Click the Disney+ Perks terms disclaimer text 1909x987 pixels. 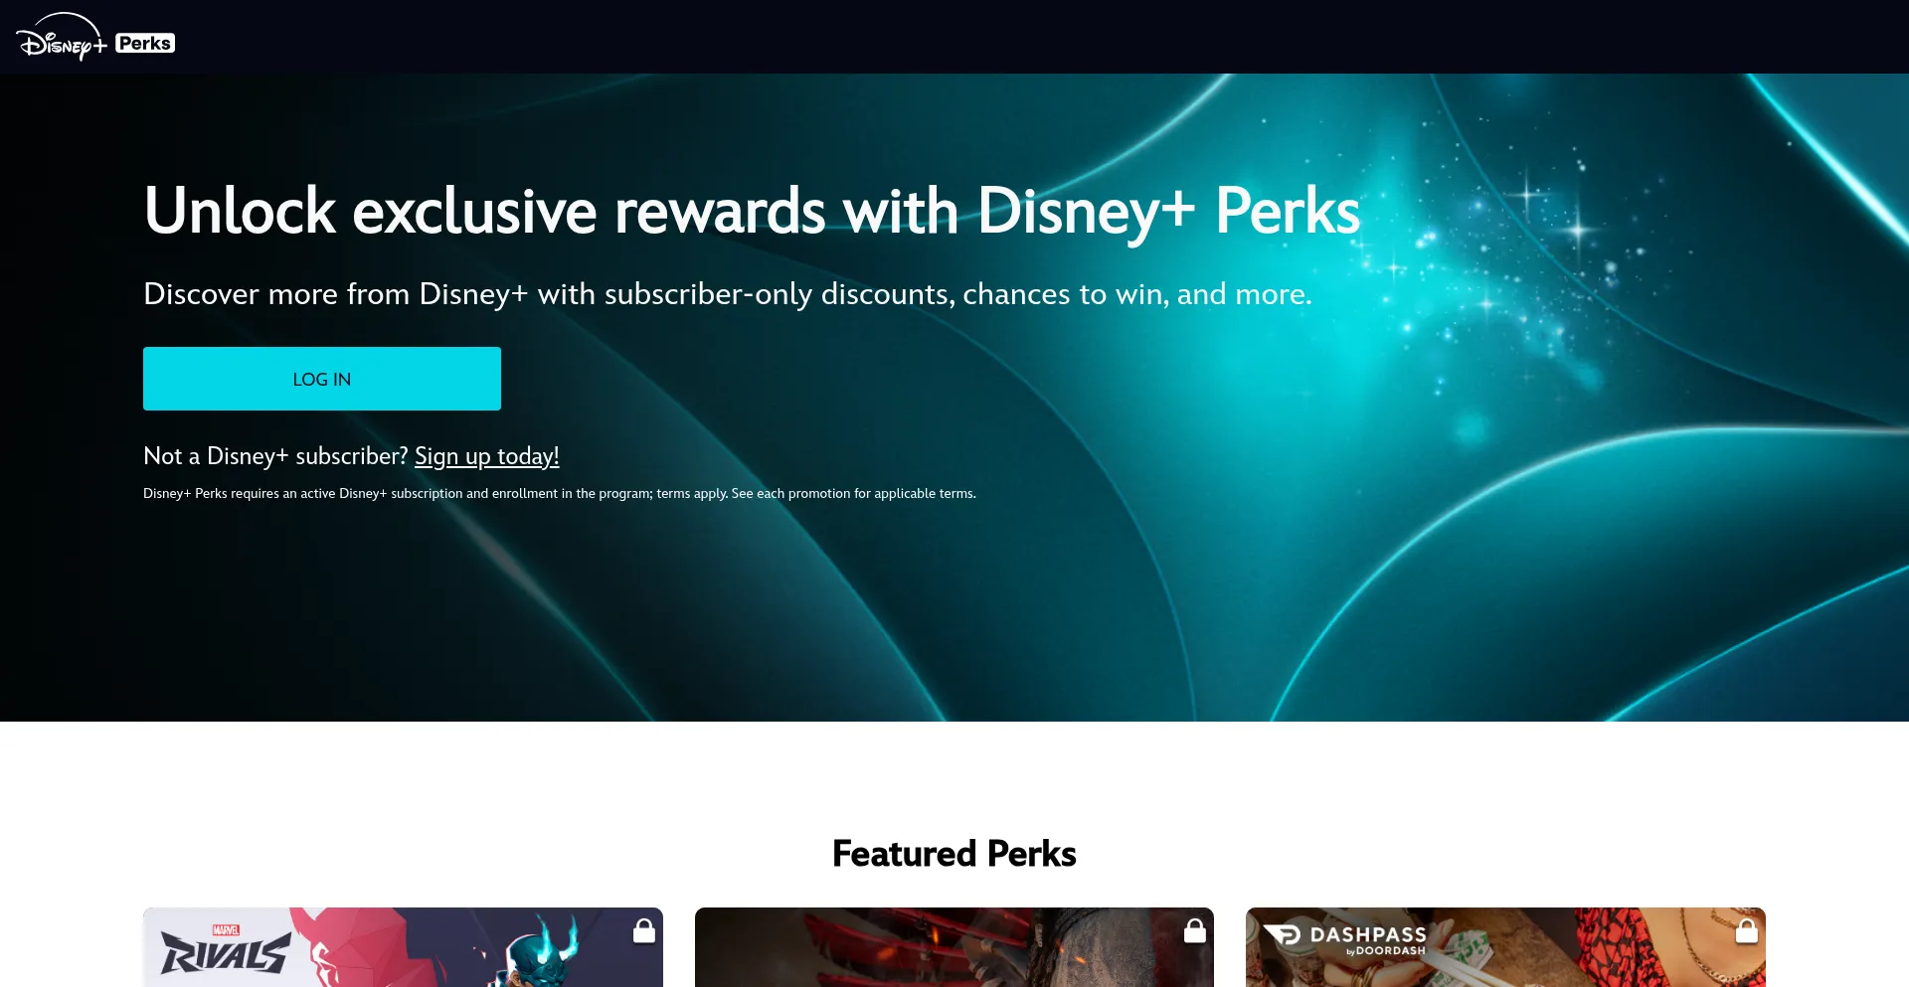tap(560, 493)
